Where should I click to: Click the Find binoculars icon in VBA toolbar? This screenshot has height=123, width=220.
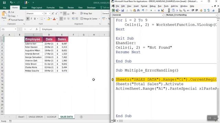click(x=138, y=10)
